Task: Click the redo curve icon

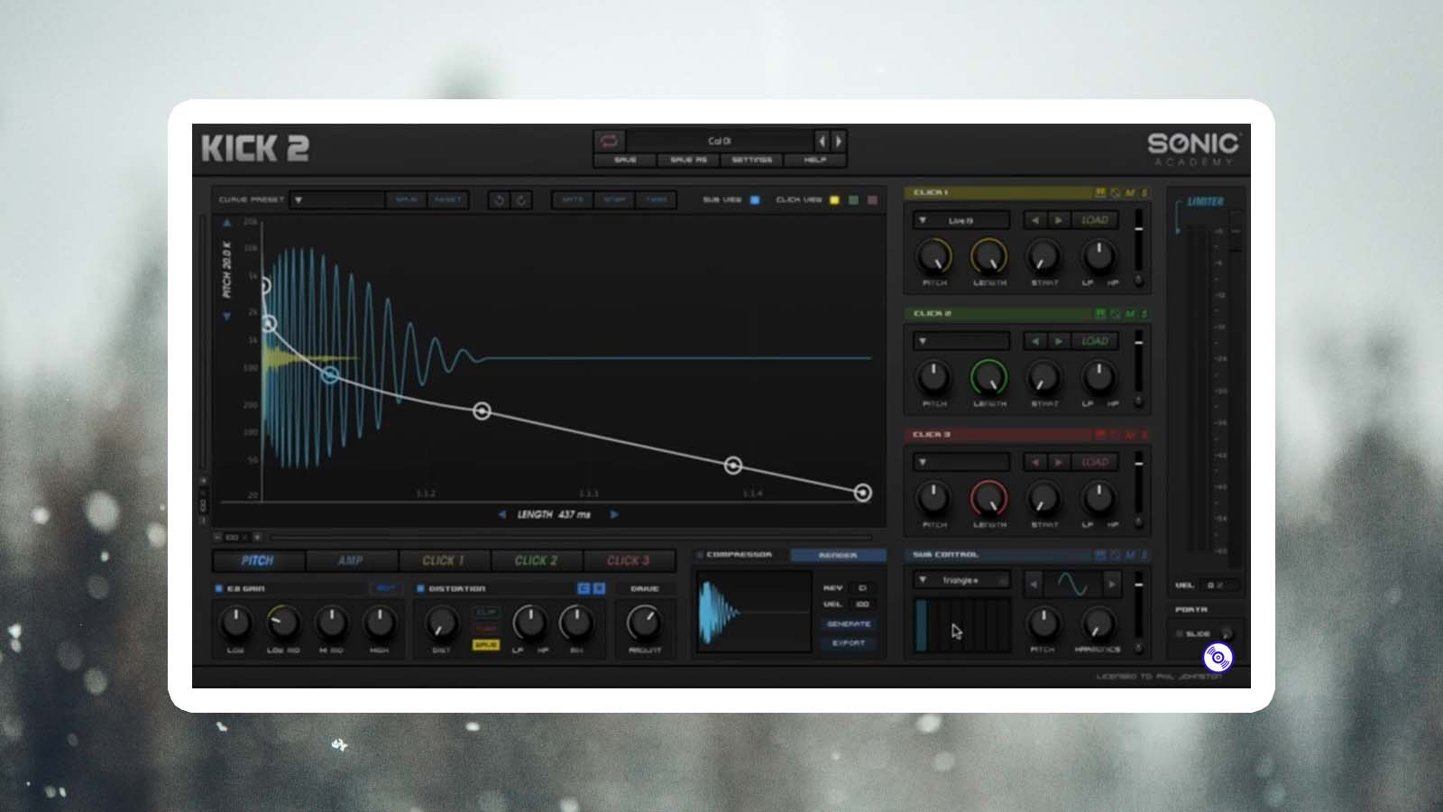Action: coord(520,199)
